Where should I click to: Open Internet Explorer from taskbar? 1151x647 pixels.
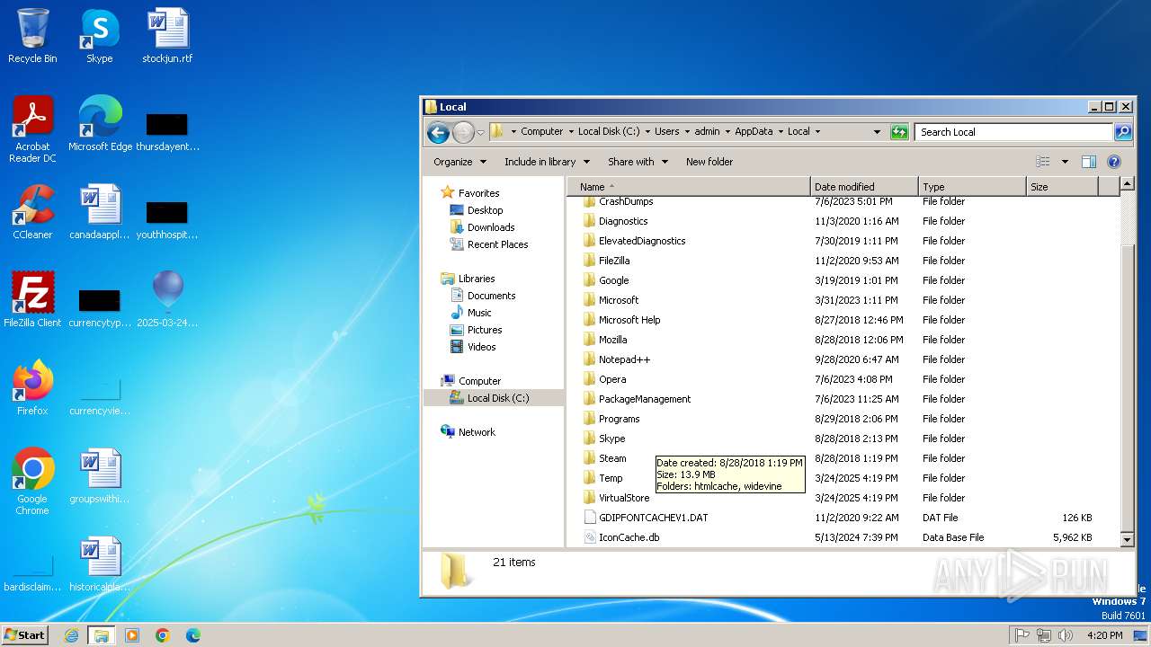tap(71, 635)
